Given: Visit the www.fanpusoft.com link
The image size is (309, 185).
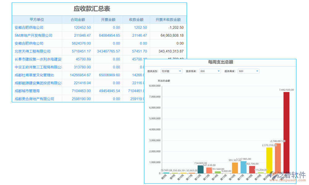Looking at the screenshot, I should click(287, 179).
